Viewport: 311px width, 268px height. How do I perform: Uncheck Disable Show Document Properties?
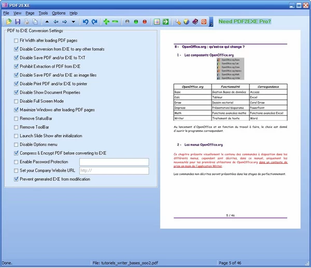(x=16, y=92)
